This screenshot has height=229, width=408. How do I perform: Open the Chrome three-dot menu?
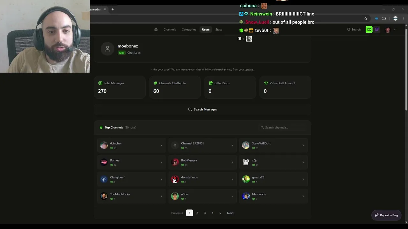403,18
